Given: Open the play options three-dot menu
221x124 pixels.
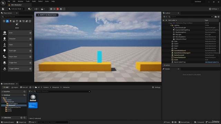Looking at the screenshot, I should click(64, 9).
